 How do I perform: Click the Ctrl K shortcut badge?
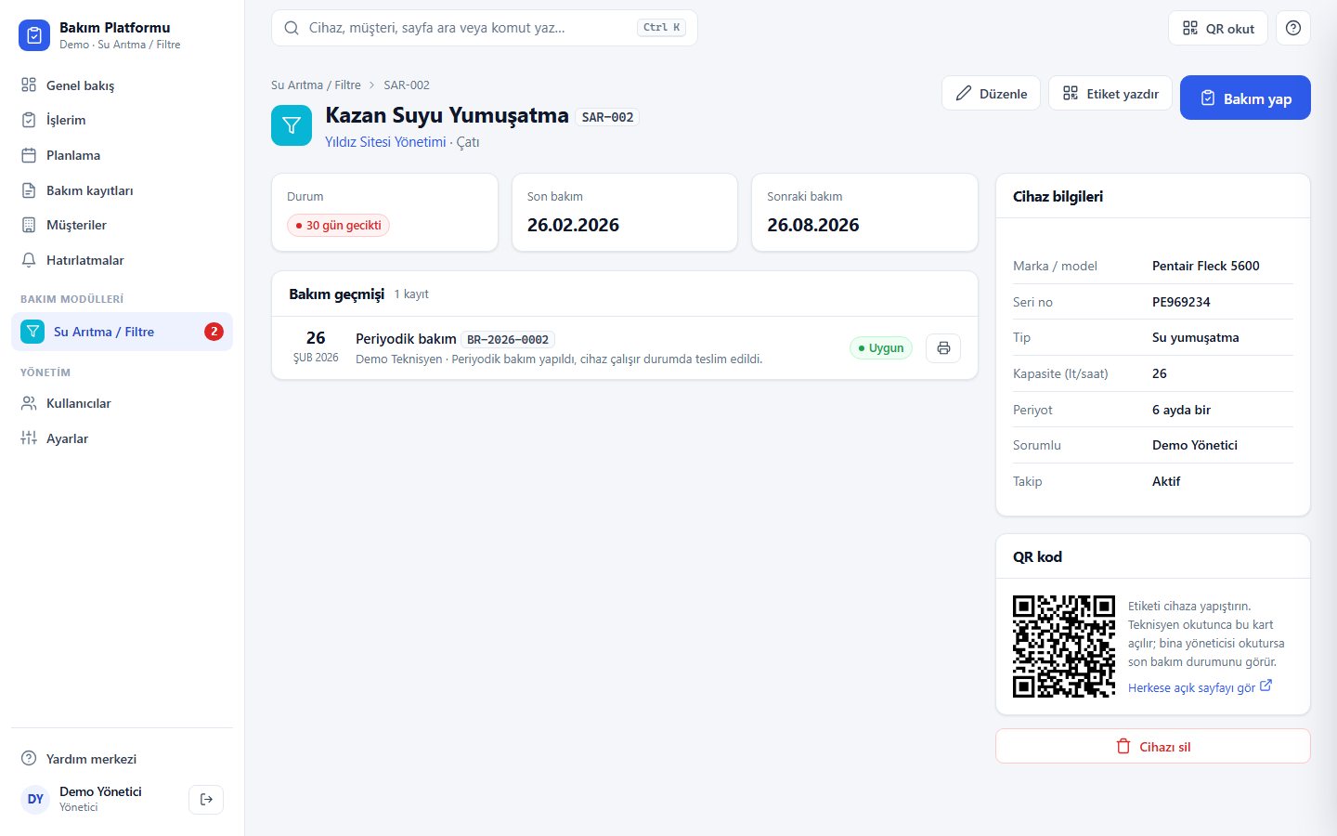662,28
